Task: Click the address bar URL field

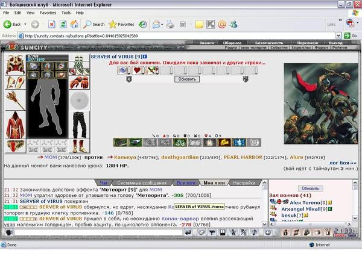Action: click(x=177, y=36)
